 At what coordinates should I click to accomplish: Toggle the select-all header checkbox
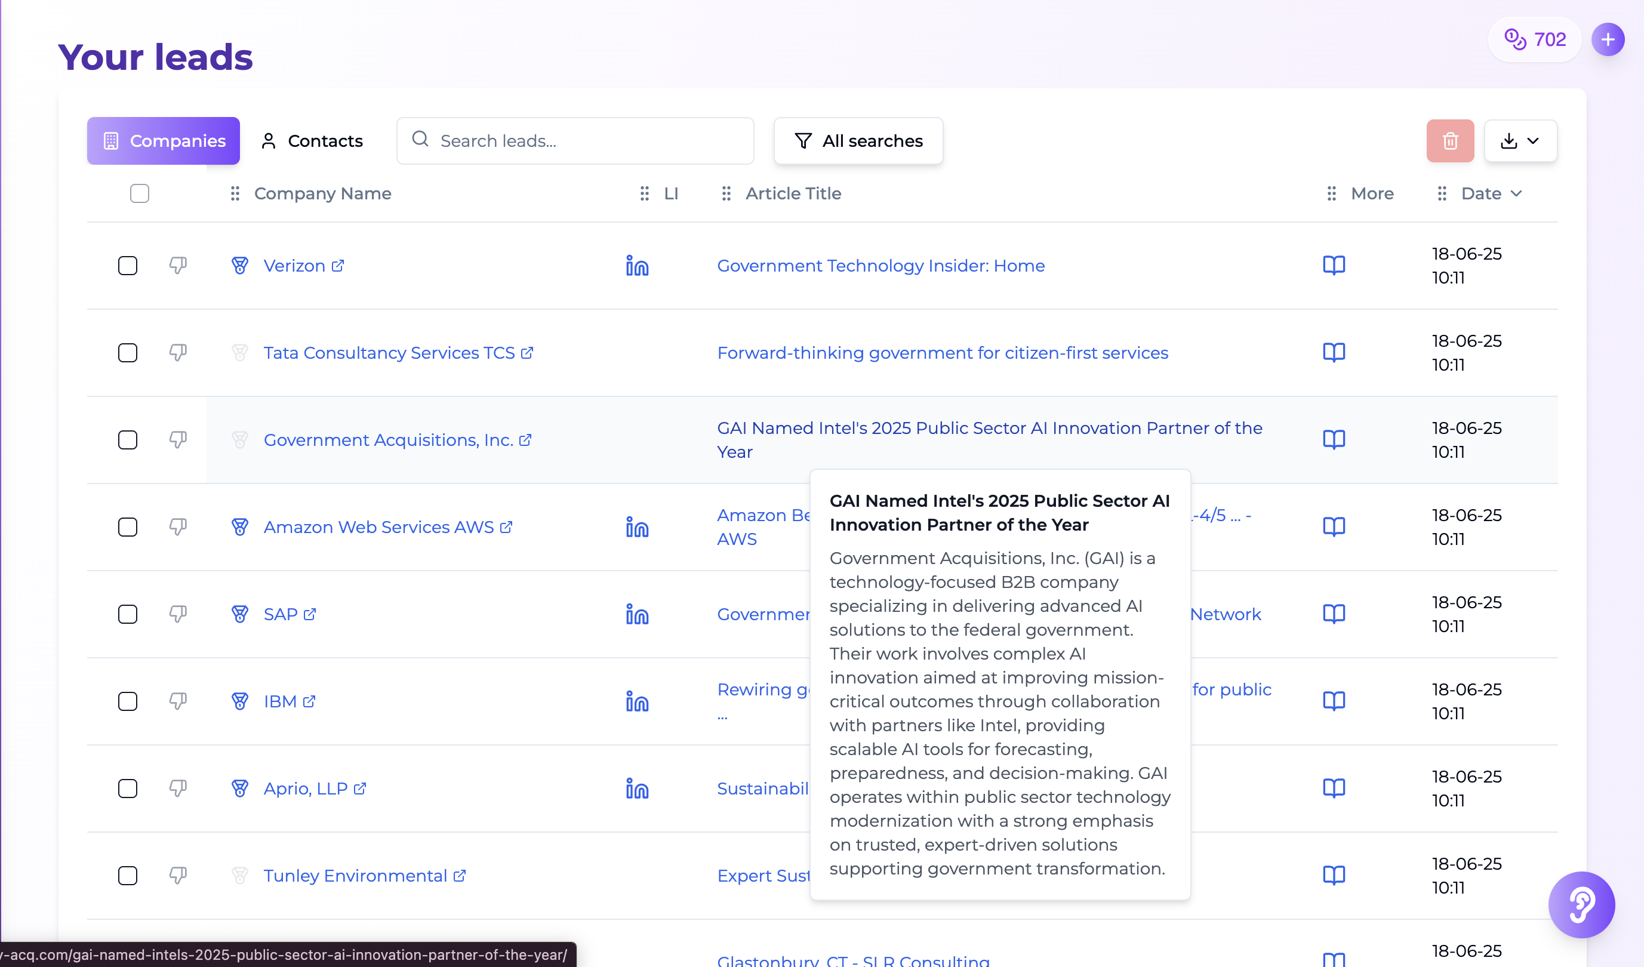pos(140,194)
